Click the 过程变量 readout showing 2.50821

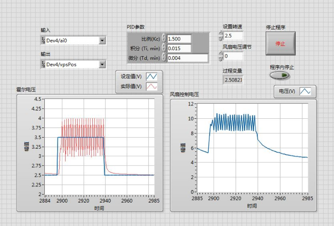tap(233, 80)
